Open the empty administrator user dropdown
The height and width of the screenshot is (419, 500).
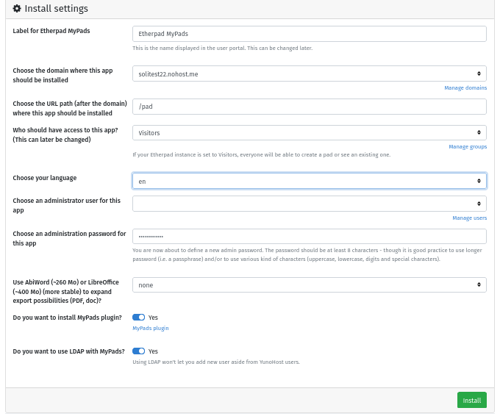(x=310, y=204)
